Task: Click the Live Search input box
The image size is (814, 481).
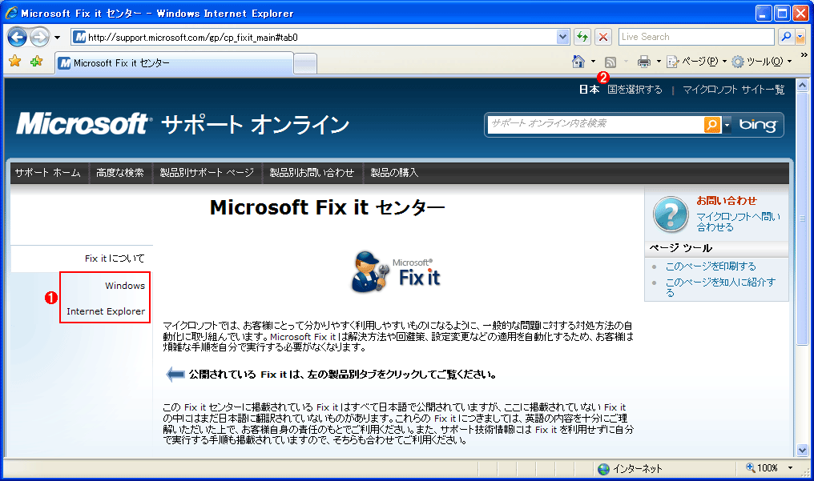Action: click(x=696, y=37)
